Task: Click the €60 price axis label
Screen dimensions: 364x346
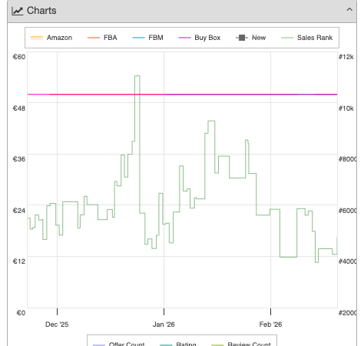Action: pyautogui.click(x=19, y=57)
